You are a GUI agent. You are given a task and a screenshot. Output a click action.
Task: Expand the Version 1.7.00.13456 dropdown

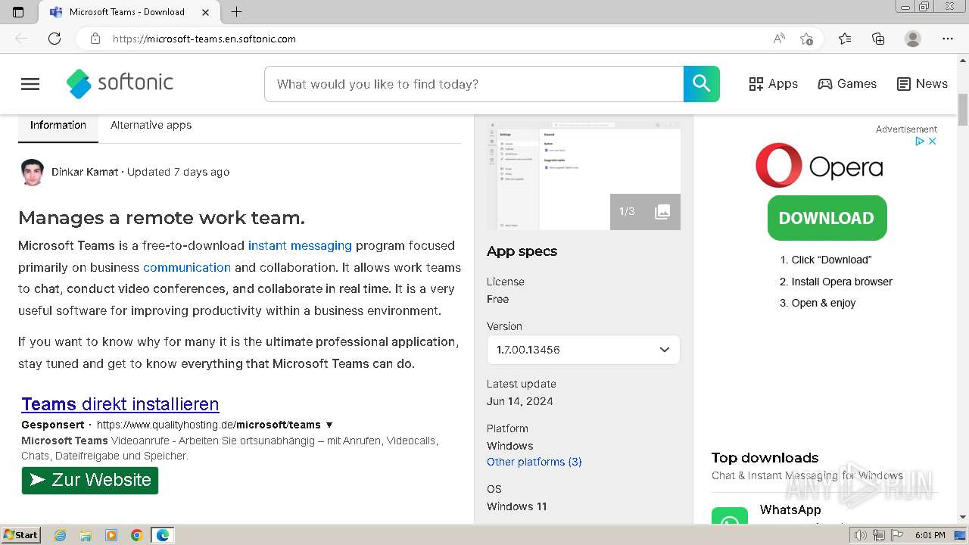click(x=584, y=350)
